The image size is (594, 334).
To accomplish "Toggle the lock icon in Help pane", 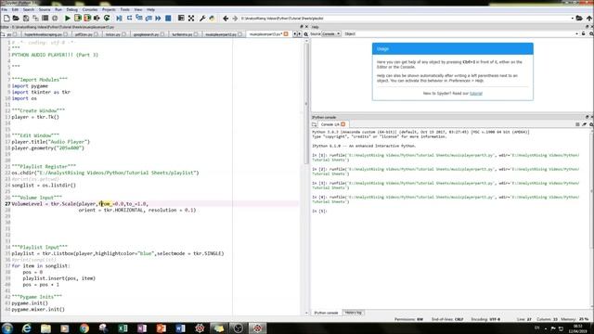I will pos(584,33).
